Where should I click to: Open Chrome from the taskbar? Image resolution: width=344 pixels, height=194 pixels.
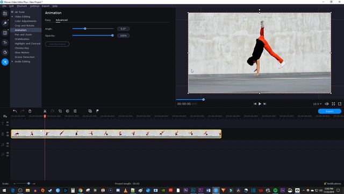[81, 190]
